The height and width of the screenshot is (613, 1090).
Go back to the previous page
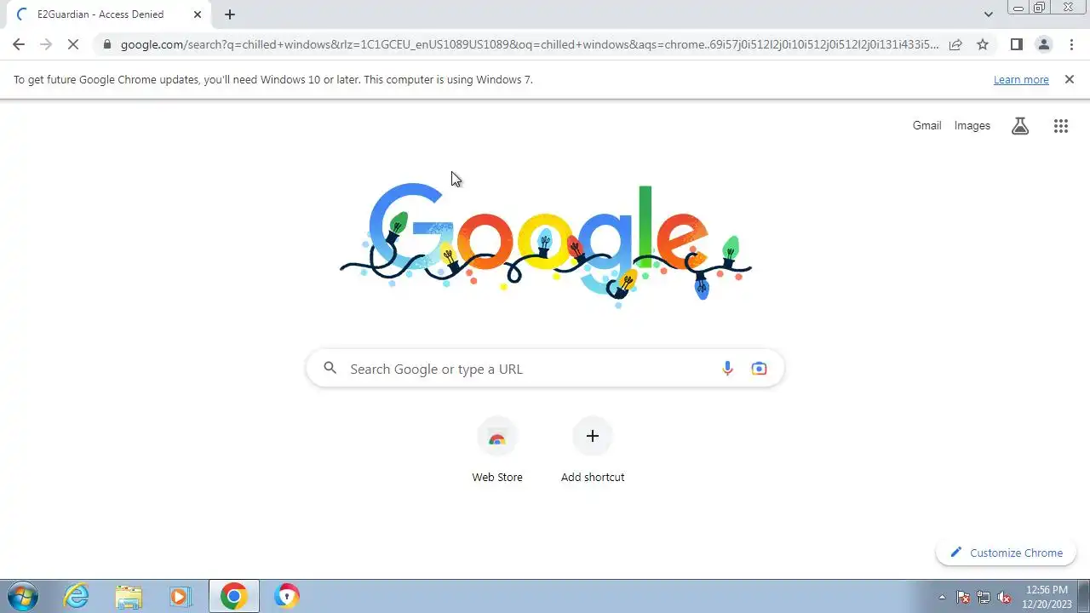pos(19,44)
